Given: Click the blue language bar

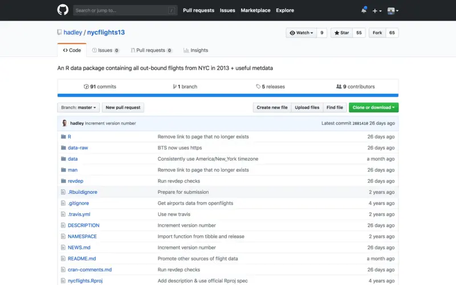Looking at the screenshot, I should click(x=227, y=95).
